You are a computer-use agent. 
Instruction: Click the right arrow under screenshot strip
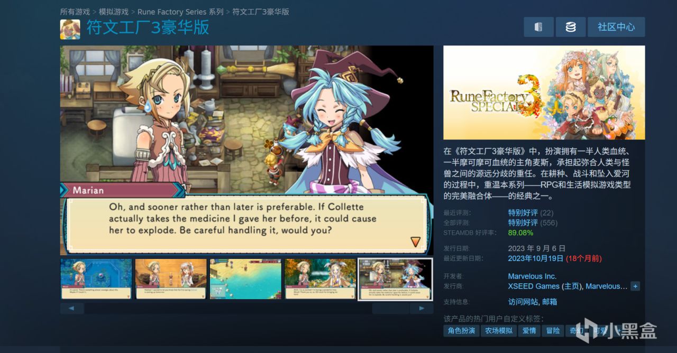coord(422,308)
